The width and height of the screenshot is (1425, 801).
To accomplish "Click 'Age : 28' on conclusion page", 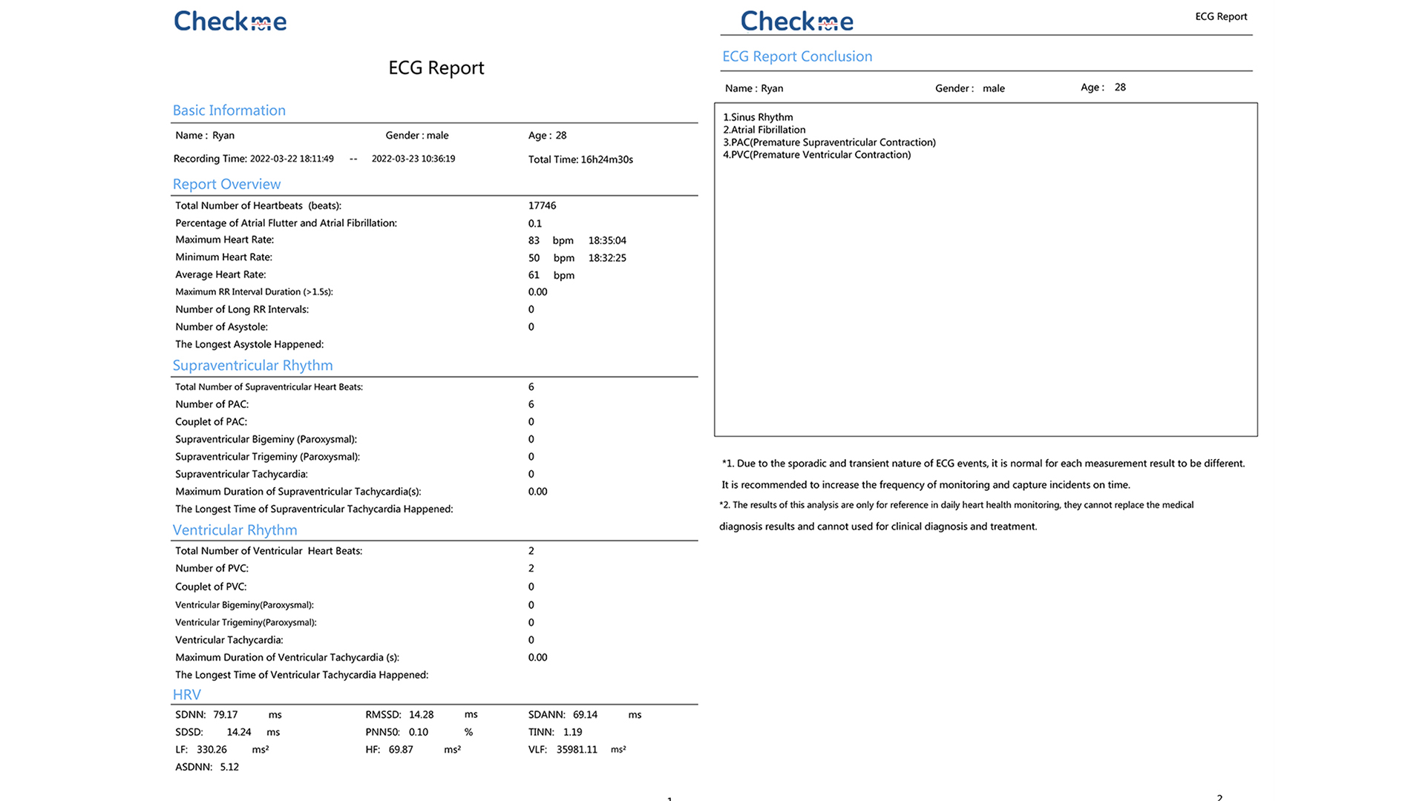I will point(1104,88).
